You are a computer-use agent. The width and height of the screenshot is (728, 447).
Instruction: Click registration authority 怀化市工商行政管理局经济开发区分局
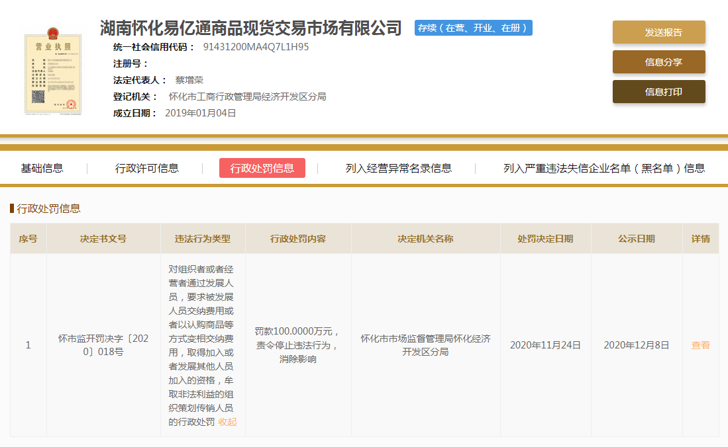tap(248, 97)
